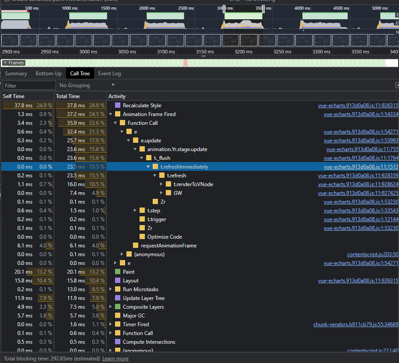The width and height of the screenshot is (399, 363).
Task: Select the Update Layer Tree icon
Action: [117, 298]
